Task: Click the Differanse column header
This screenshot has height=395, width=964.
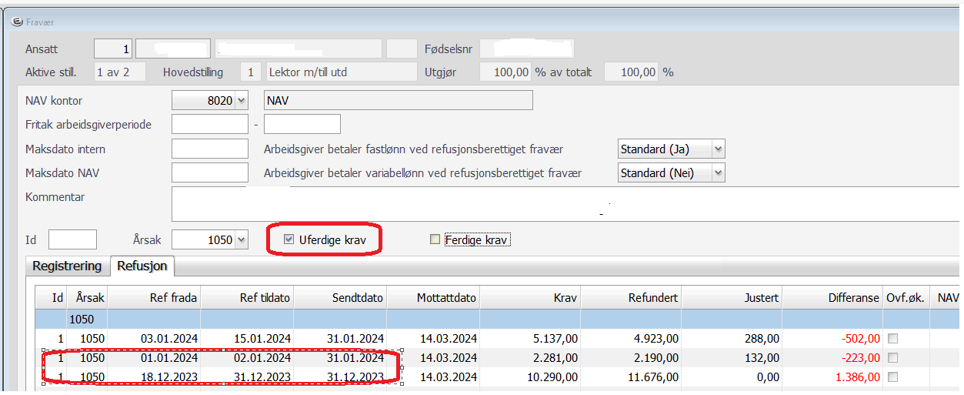Action: (x=832, y=298)
